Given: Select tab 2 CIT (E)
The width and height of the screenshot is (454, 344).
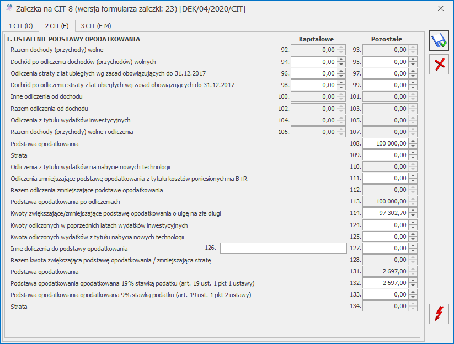Looking at the screenshot, I should click(x=56, y=25).
